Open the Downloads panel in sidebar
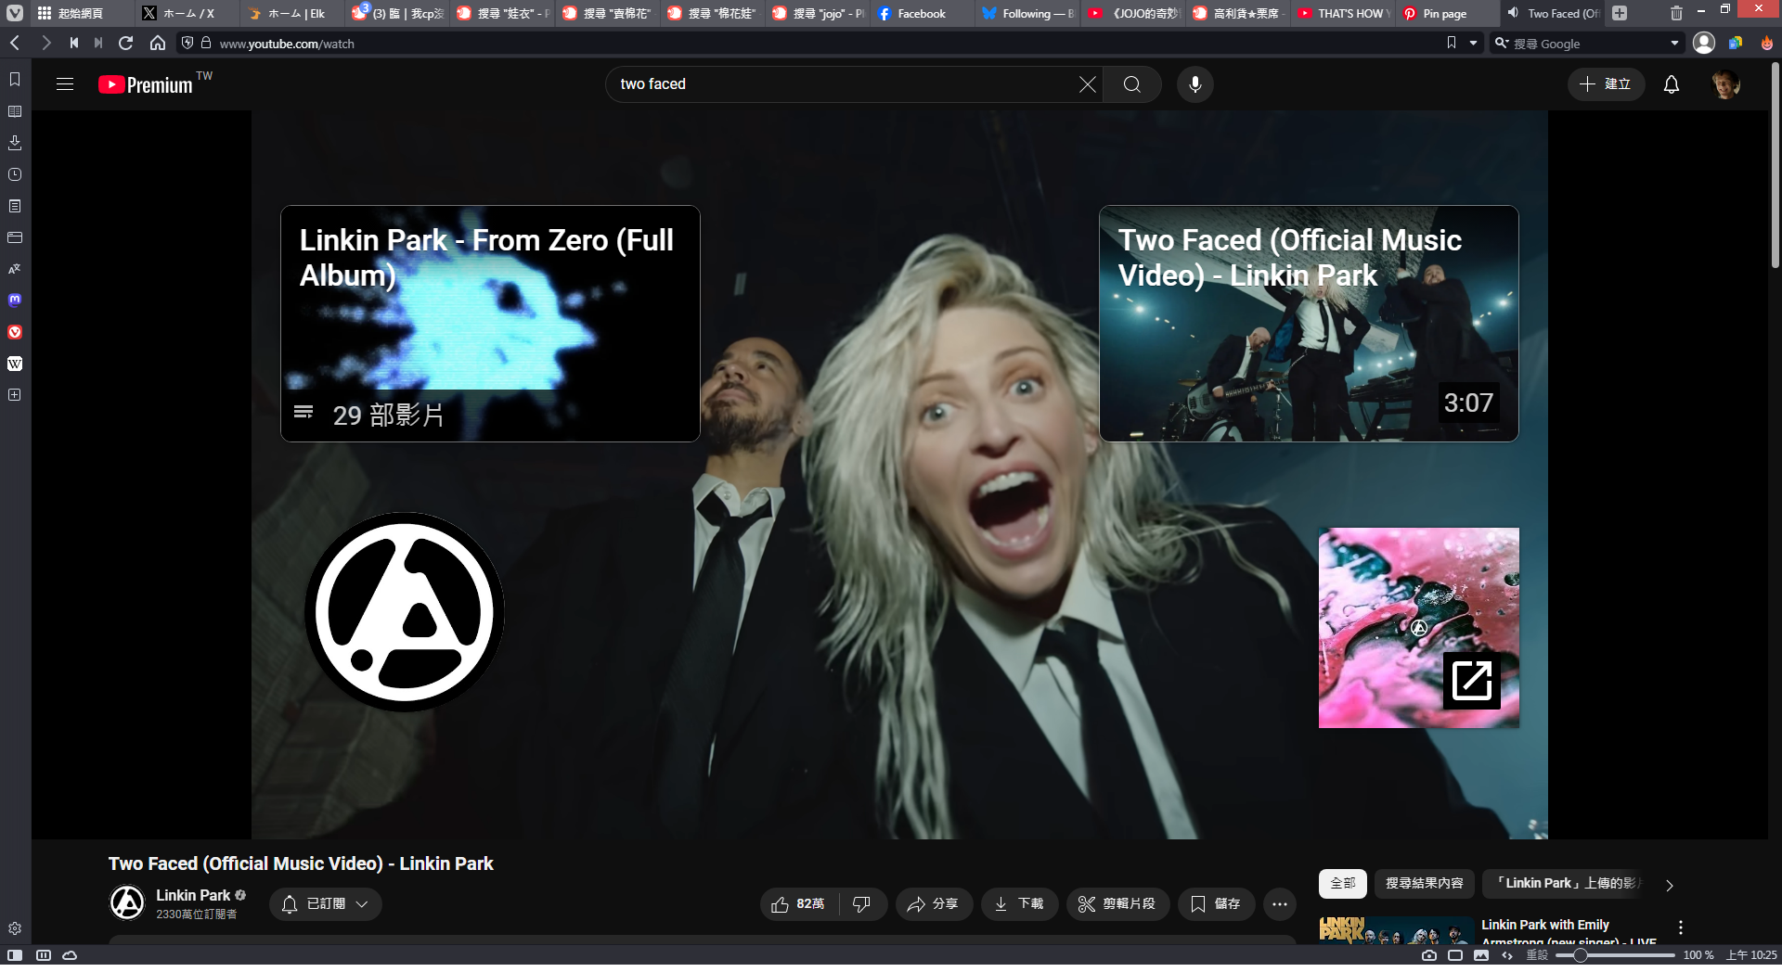 (15, 143)
